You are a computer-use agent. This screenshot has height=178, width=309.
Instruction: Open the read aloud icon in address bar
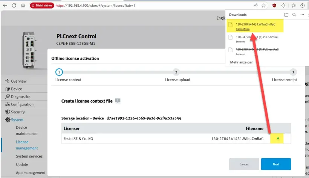point(255,6)
